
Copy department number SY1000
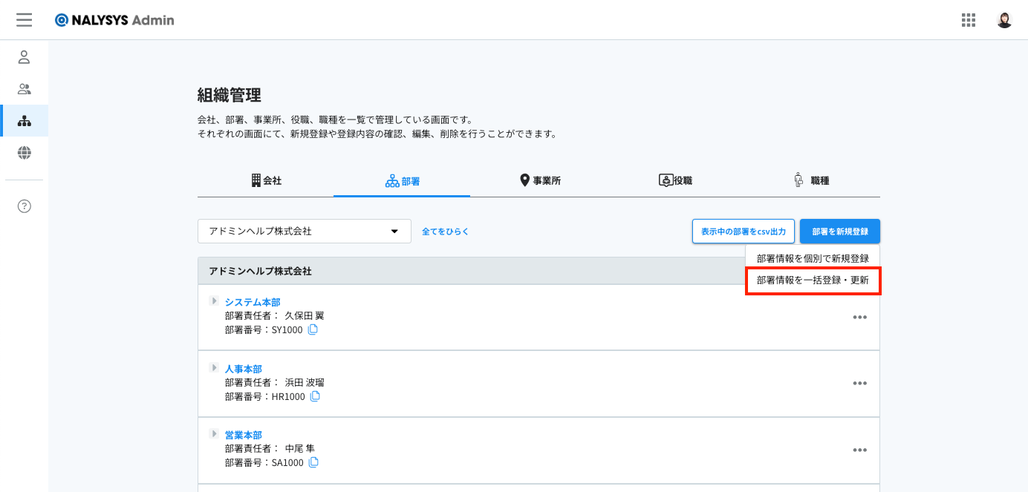313,329
